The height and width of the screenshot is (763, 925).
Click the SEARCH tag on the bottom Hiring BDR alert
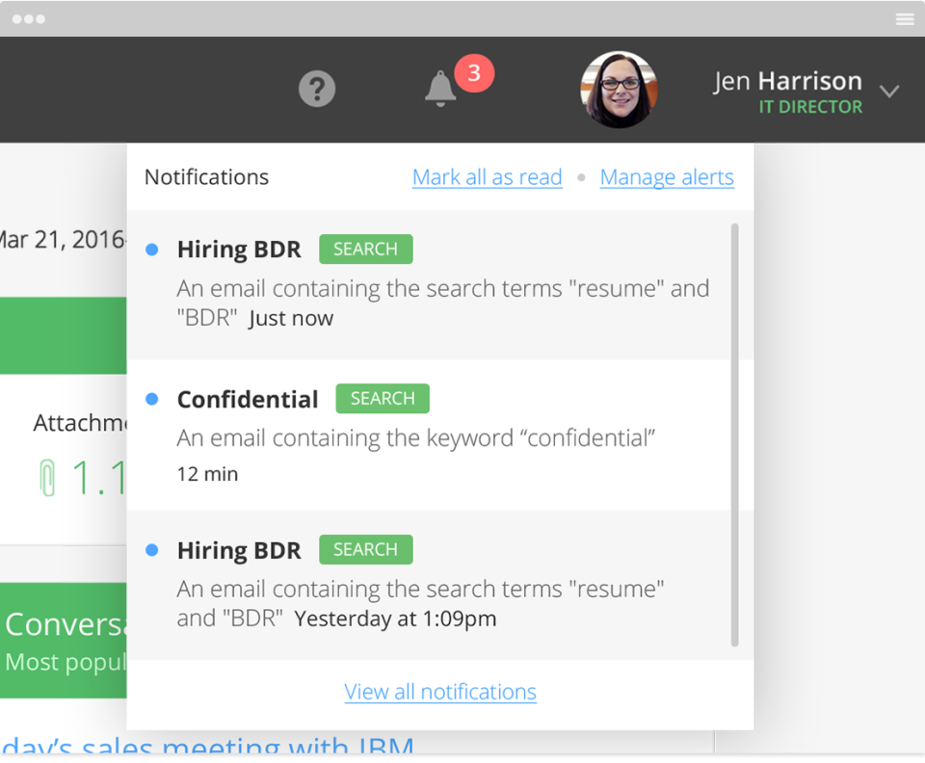pos(365,549)
